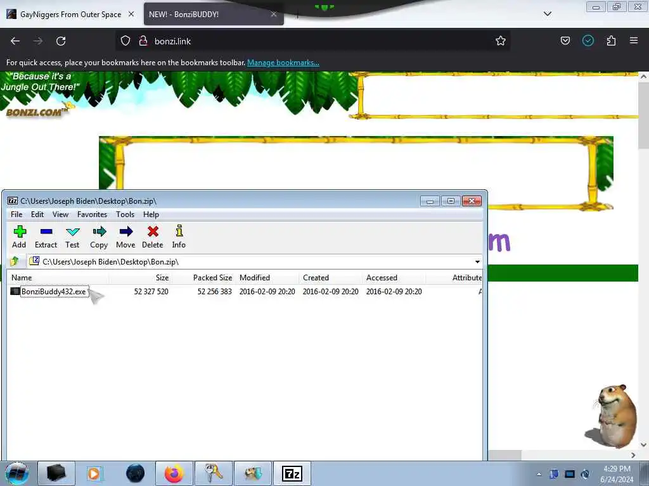The width and height of the screenshot is (649, 486).
Task: Open the Firefox extensions puzzle icon
Action: [x=611, y=41]
